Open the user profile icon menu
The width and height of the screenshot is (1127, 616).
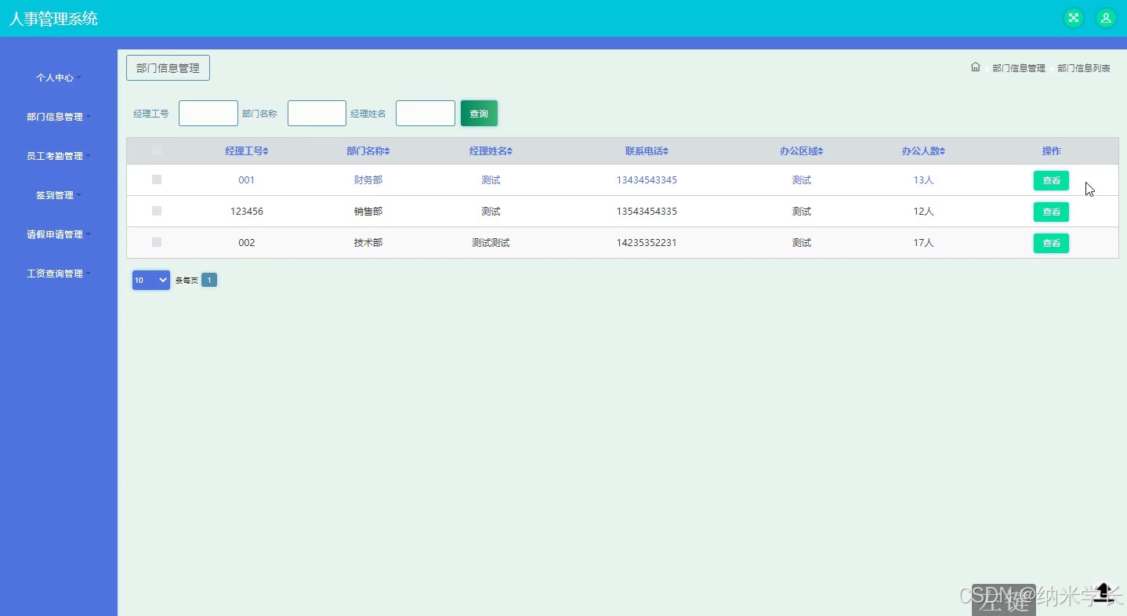pyautogui.click(x=1106, y=18)
